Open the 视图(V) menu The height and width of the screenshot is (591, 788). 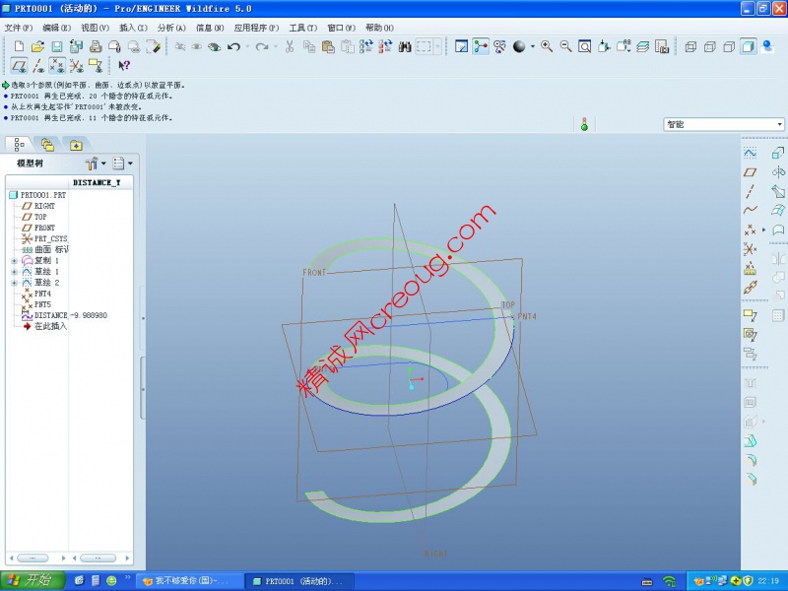tap(95, 28)
